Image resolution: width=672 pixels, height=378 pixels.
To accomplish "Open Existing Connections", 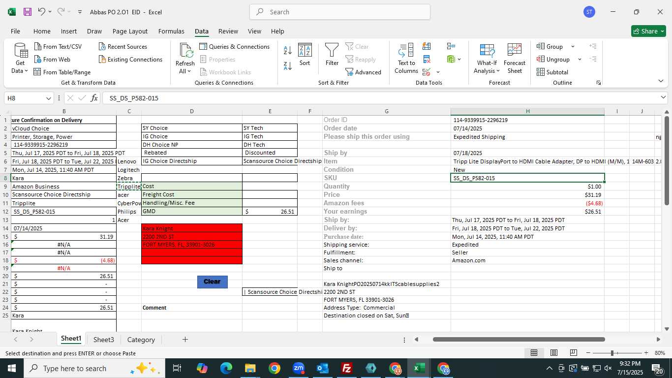I will point(130,60).
